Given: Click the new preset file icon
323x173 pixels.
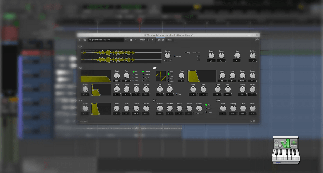Looking at the screenshot, I should coord(80,40).
